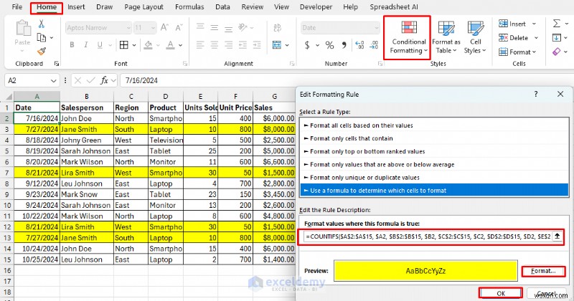Toggle Italic formatting

pyautogui.click(x=85, y=44)
